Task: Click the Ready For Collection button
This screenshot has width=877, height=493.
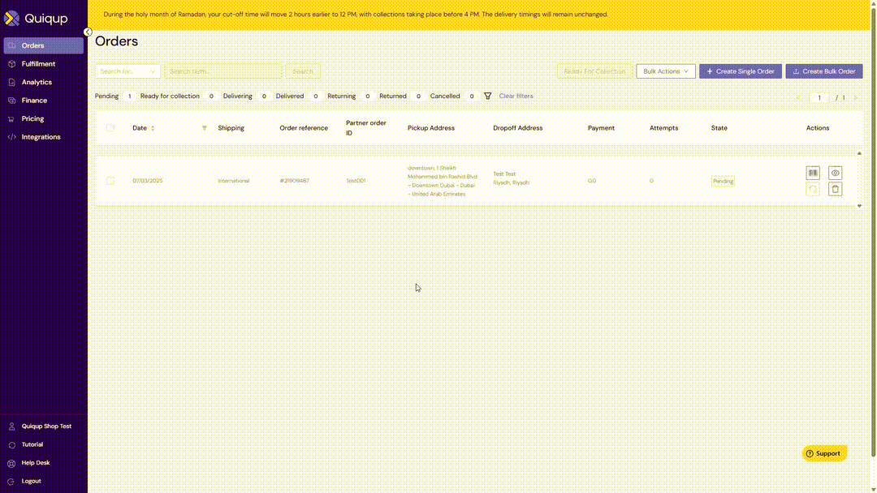Action: (x=594, y=71)
